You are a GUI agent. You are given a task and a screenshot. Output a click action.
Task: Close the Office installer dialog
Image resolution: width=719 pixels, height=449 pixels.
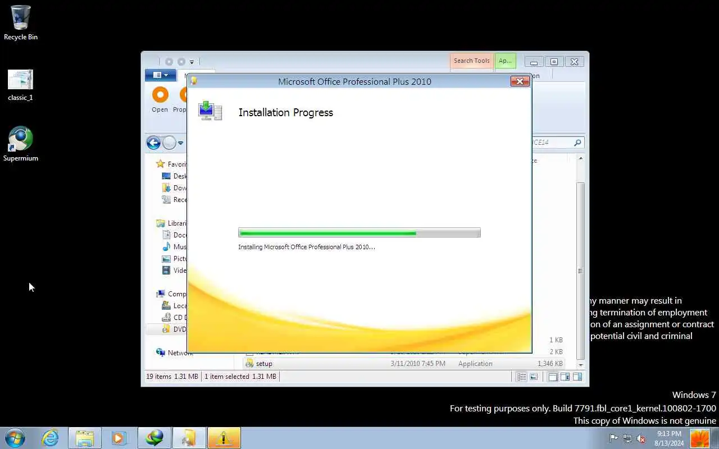pyautogui.click(x=520, y=81)
